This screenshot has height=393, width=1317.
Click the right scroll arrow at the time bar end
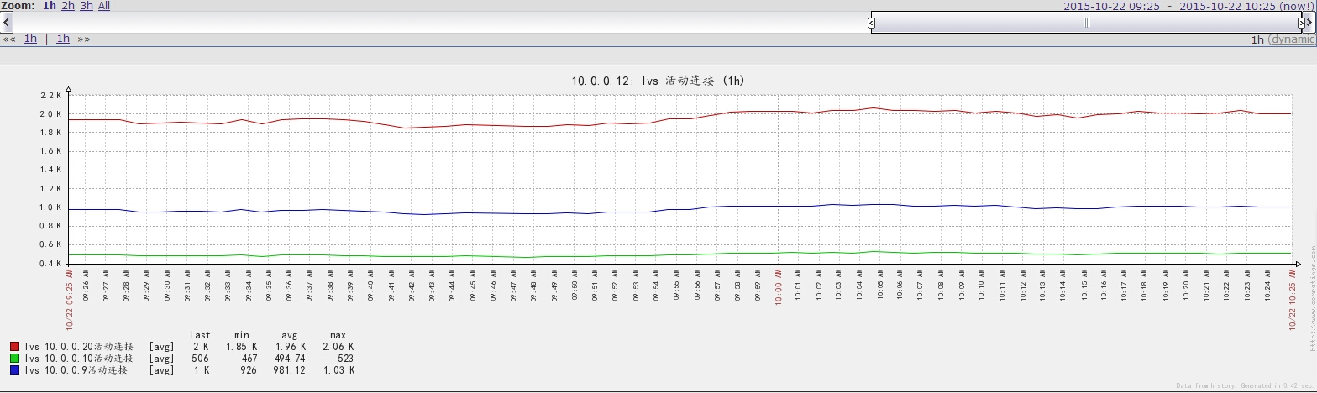[1309, 23]
